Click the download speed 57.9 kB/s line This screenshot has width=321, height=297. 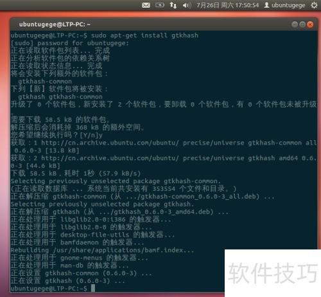coord(76,173)
